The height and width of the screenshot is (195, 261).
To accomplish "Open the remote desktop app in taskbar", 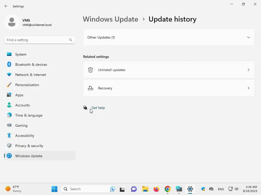I will 179,189.
